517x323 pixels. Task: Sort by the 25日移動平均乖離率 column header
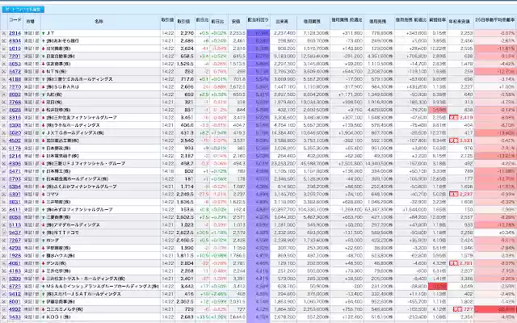495,20
